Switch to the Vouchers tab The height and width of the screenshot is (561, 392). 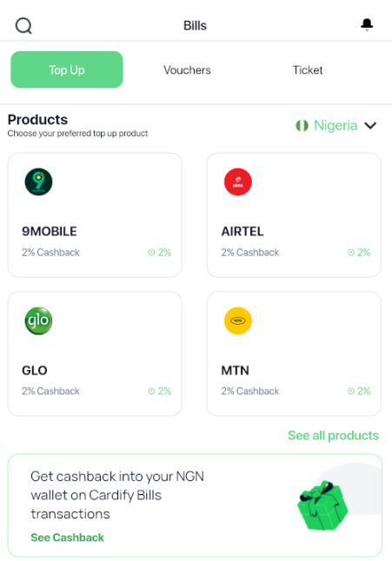(187, 69)
